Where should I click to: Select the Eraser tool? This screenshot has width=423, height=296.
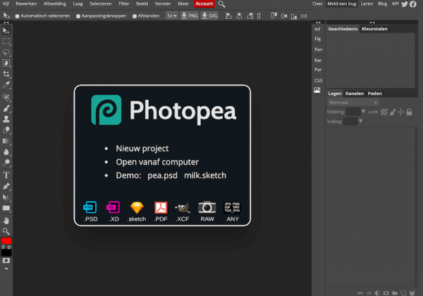pyautogui.click(x=6, y=130)
